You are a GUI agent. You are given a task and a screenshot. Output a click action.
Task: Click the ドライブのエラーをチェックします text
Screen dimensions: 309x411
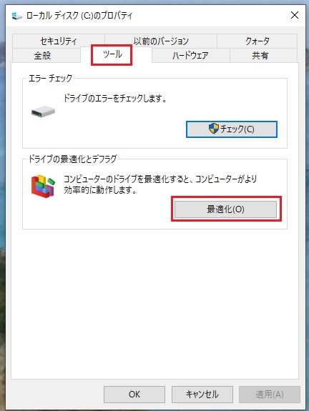[115, 99]
